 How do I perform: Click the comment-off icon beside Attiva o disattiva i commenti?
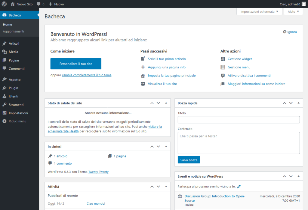[x=223, y=76]
